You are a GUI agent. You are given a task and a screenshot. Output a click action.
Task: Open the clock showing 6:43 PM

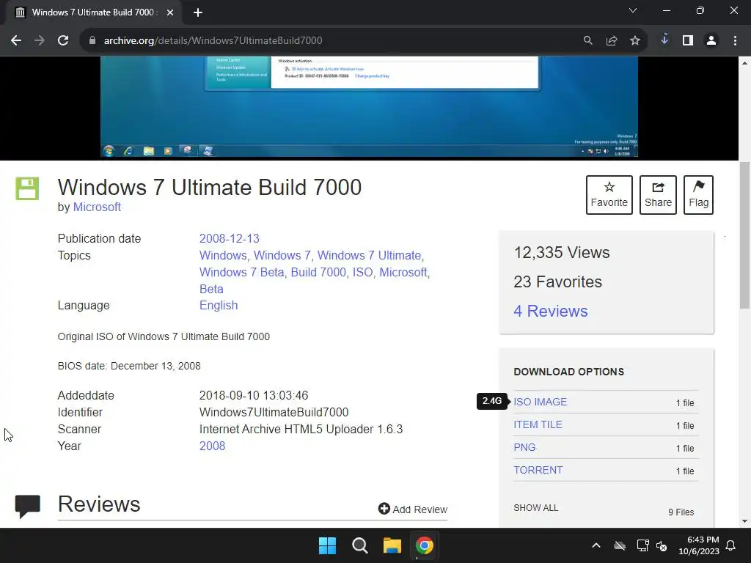tap(699, 545)
